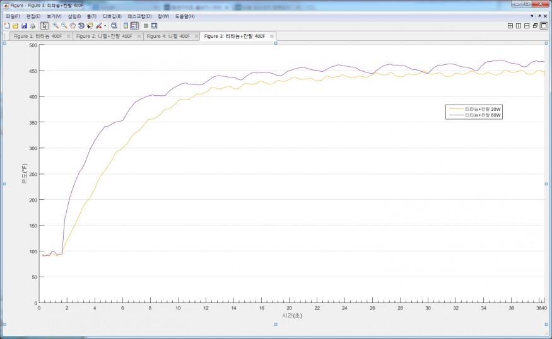Close the Figure 2 tab

pos(139,36)
